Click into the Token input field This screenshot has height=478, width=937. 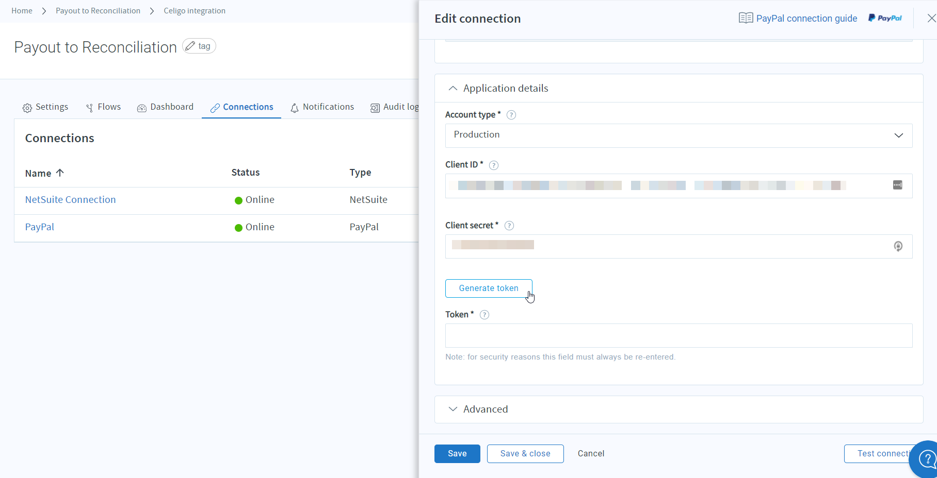tap(678, 336)
